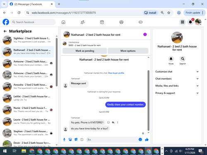Open more options for phone number message

click(x=118, y=122)
